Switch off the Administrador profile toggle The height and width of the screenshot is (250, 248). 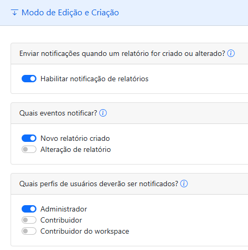click(x=29, y=209)
